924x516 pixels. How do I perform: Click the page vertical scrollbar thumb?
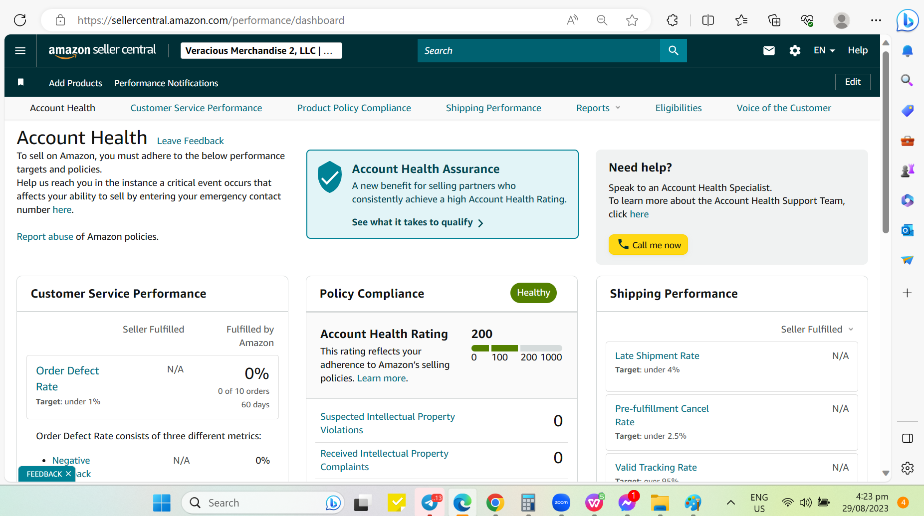pos(886,142)
